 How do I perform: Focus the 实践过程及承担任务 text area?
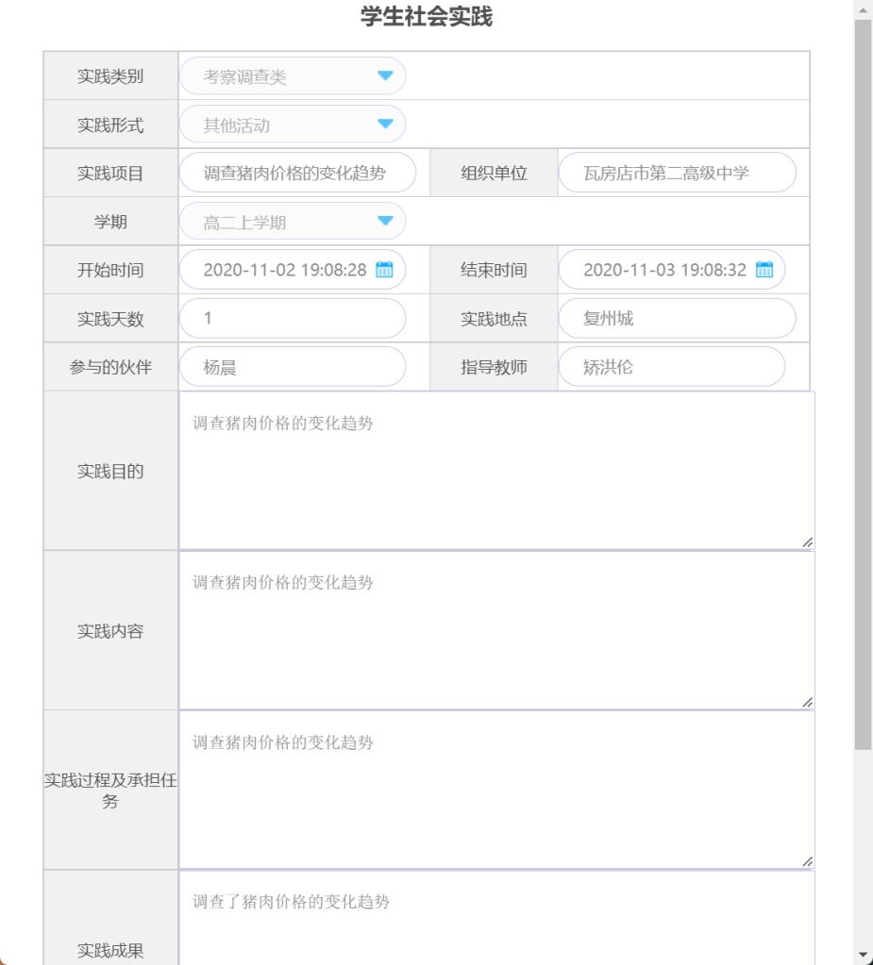495,790
